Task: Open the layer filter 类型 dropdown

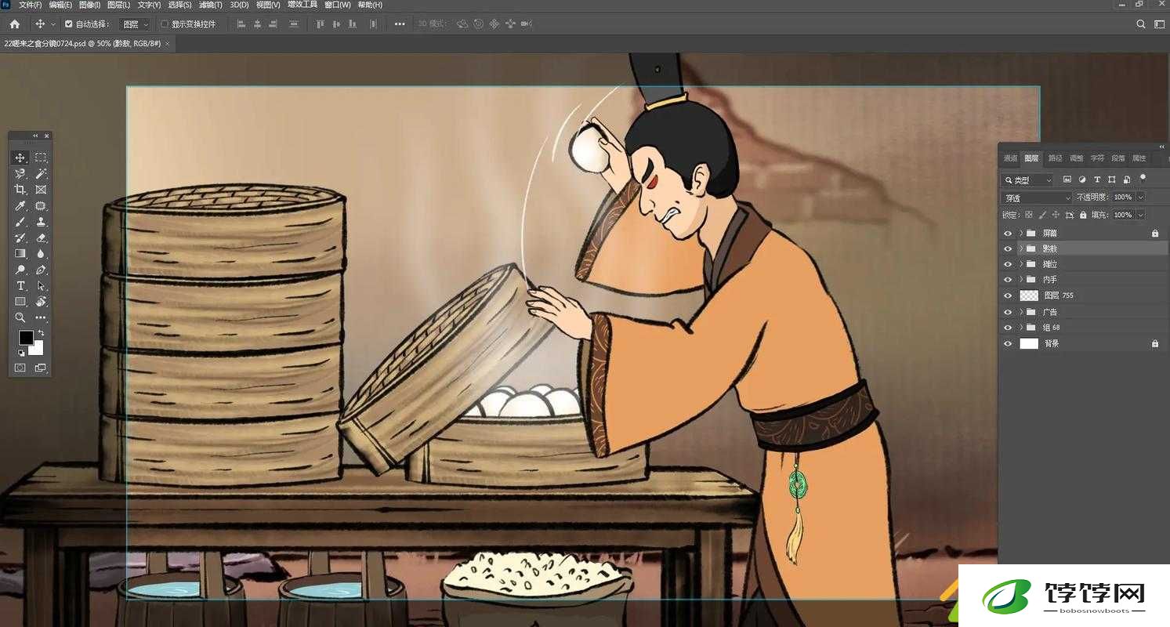Action: click(x=1029, y=180)
